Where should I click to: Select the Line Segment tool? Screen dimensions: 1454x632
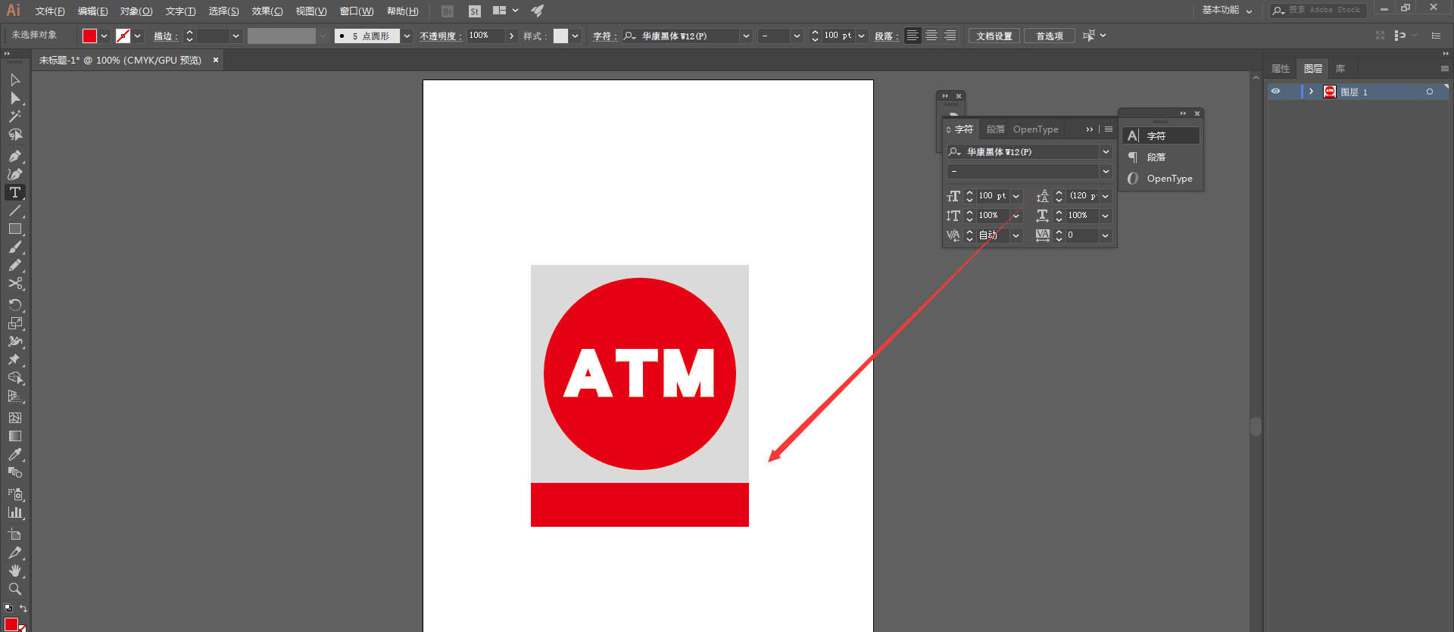click(x=15, y=210)
